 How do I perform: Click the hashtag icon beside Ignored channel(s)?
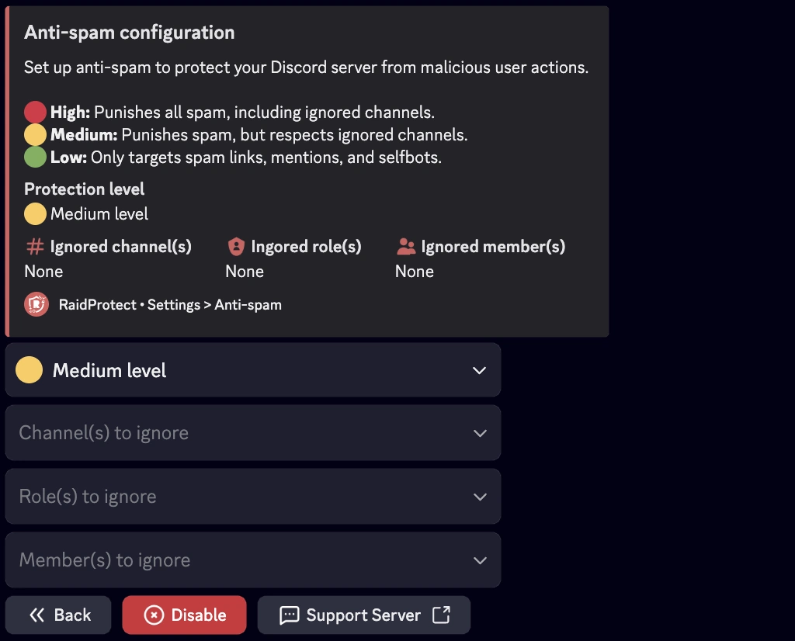(35, 247)
